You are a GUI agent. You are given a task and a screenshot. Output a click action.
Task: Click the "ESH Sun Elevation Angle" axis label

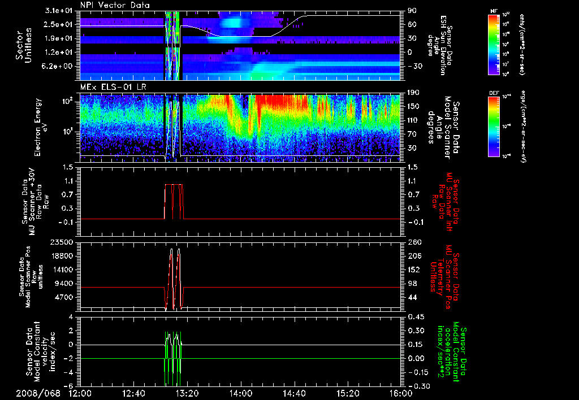point(440,45)
